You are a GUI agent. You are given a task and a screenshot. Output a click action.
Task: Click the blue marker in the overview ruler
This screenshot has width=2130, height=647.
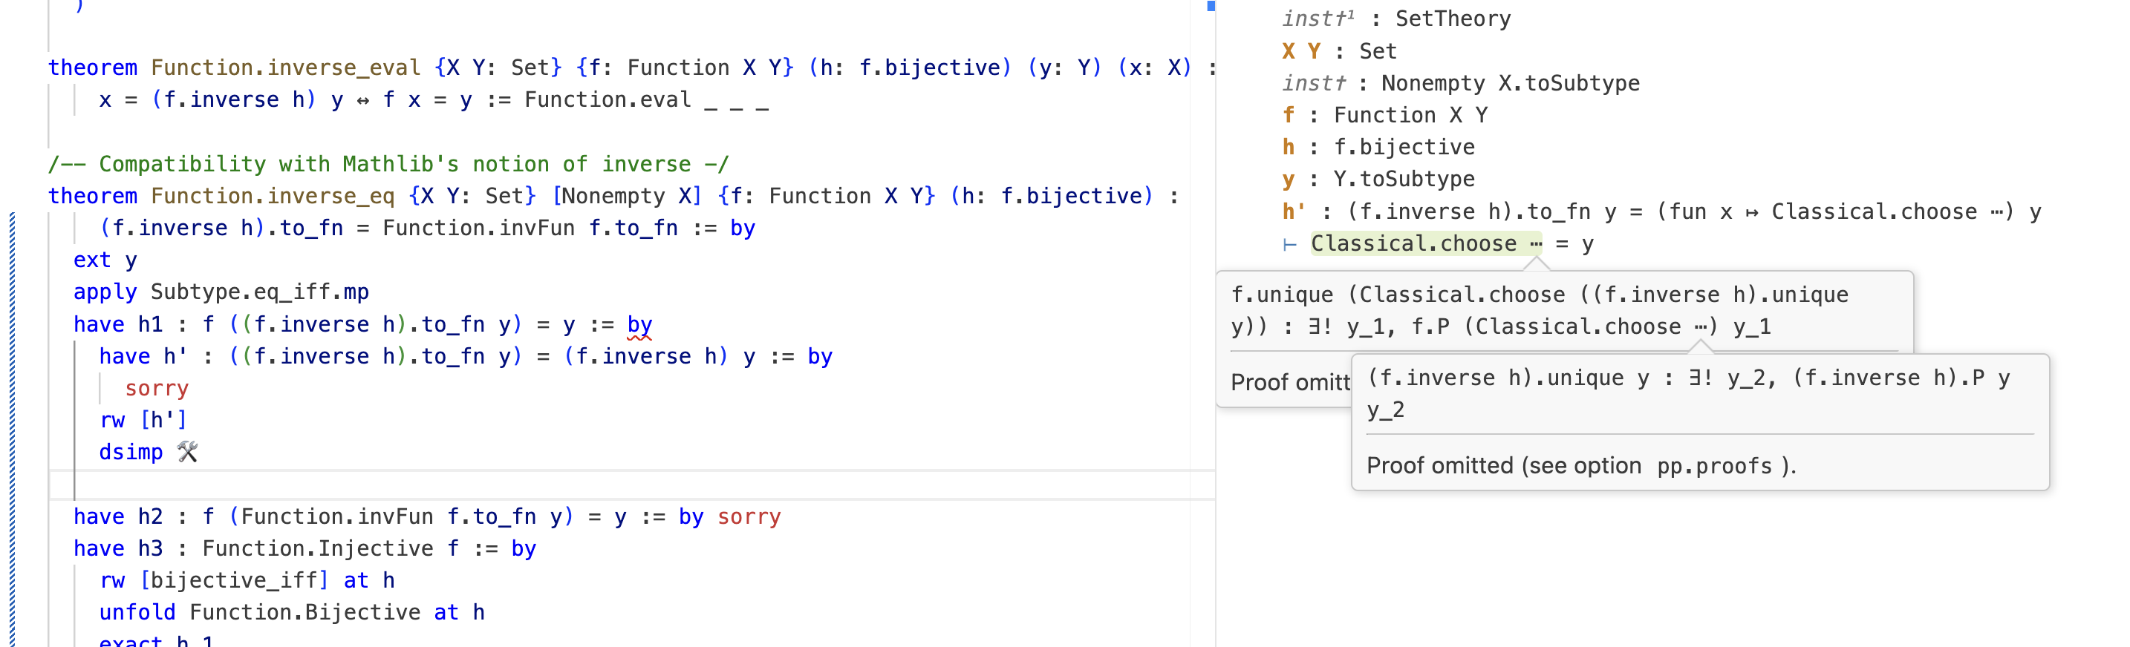(x=1211, y=6)
